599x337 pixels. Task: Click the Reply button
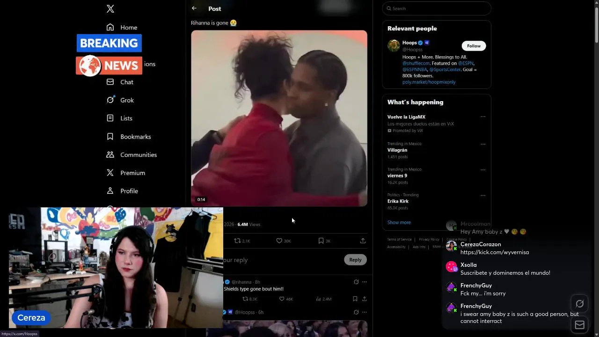click(x=355, y=260)
